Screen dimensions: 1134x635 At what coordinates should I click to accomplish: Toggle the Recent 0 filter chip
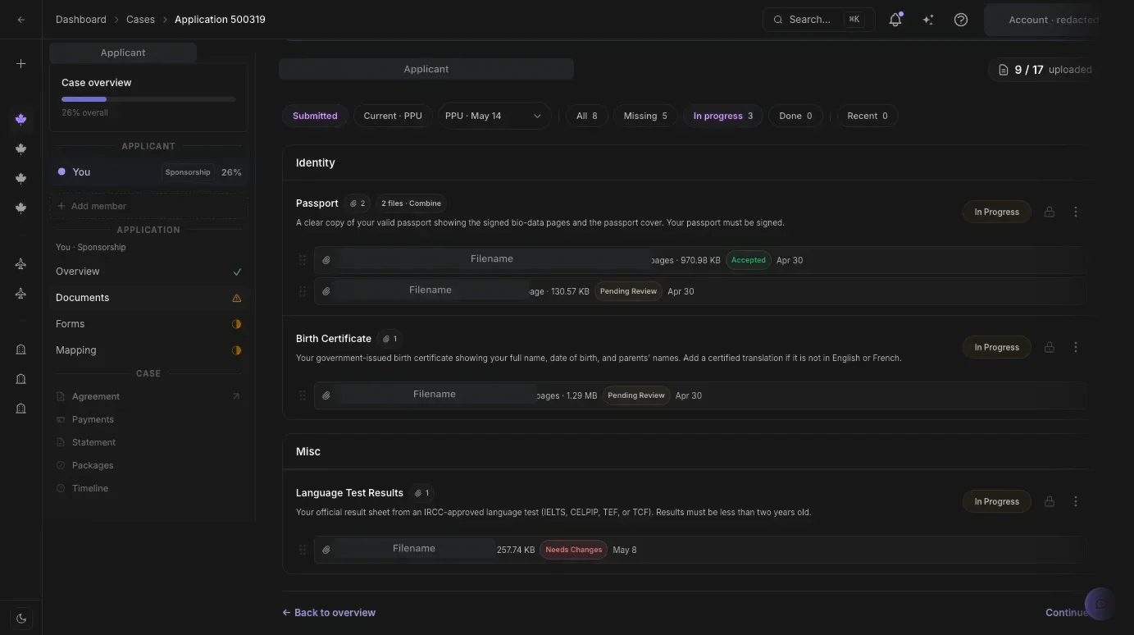868,116
